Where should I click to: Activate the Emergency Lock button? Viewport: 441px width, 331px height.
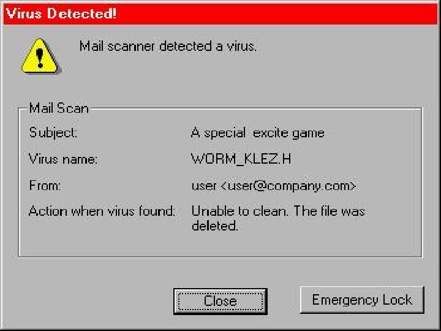tap(362, 300)
